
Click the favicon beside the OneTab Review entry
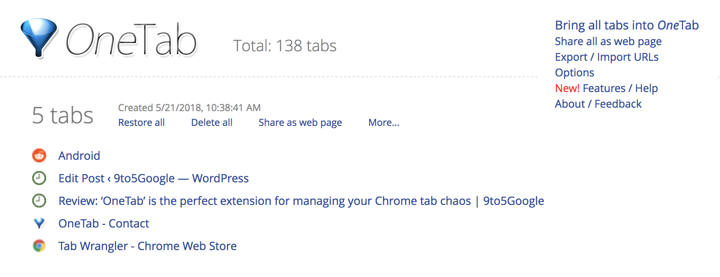coord(39,201)
